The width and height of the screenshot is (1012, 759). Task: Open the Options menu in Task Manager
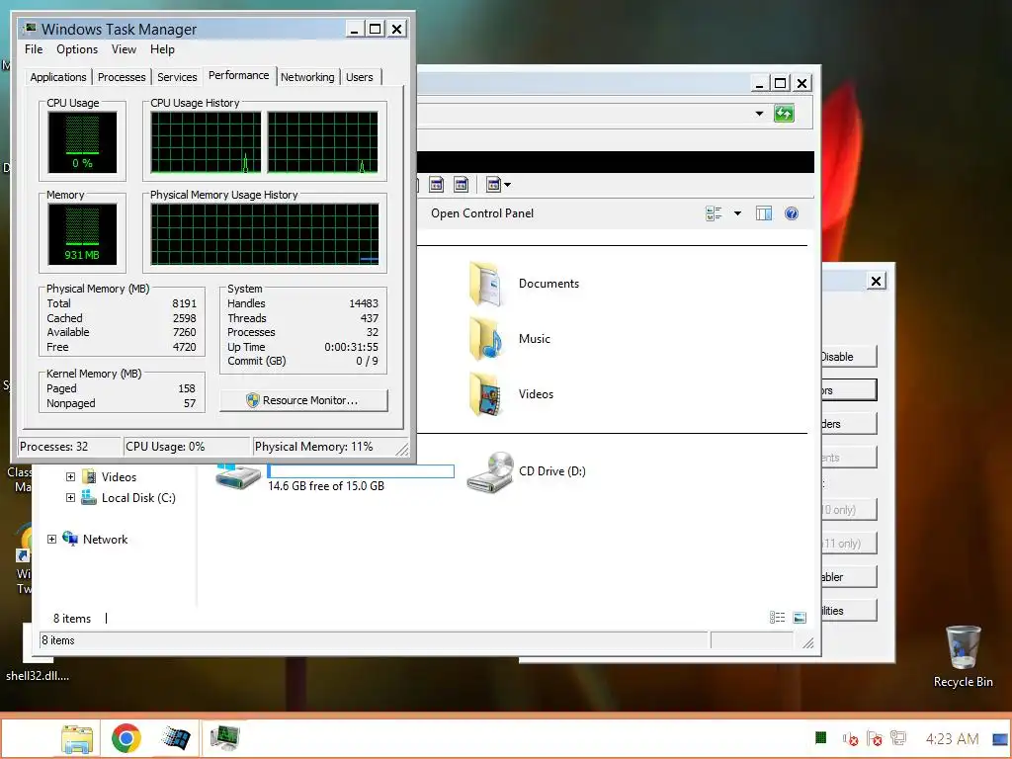77,49
